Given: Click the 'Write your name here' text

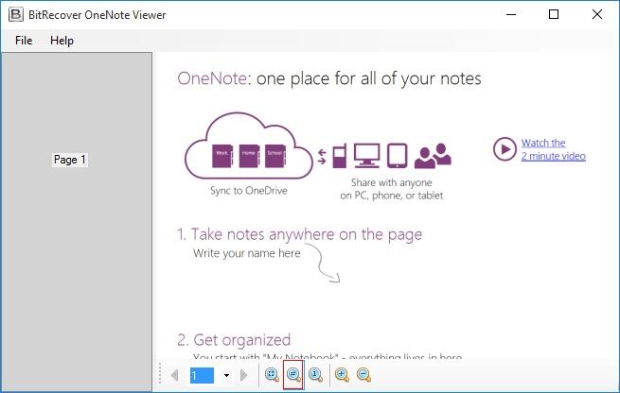Looking at the screenshot, I should [247, 253].
